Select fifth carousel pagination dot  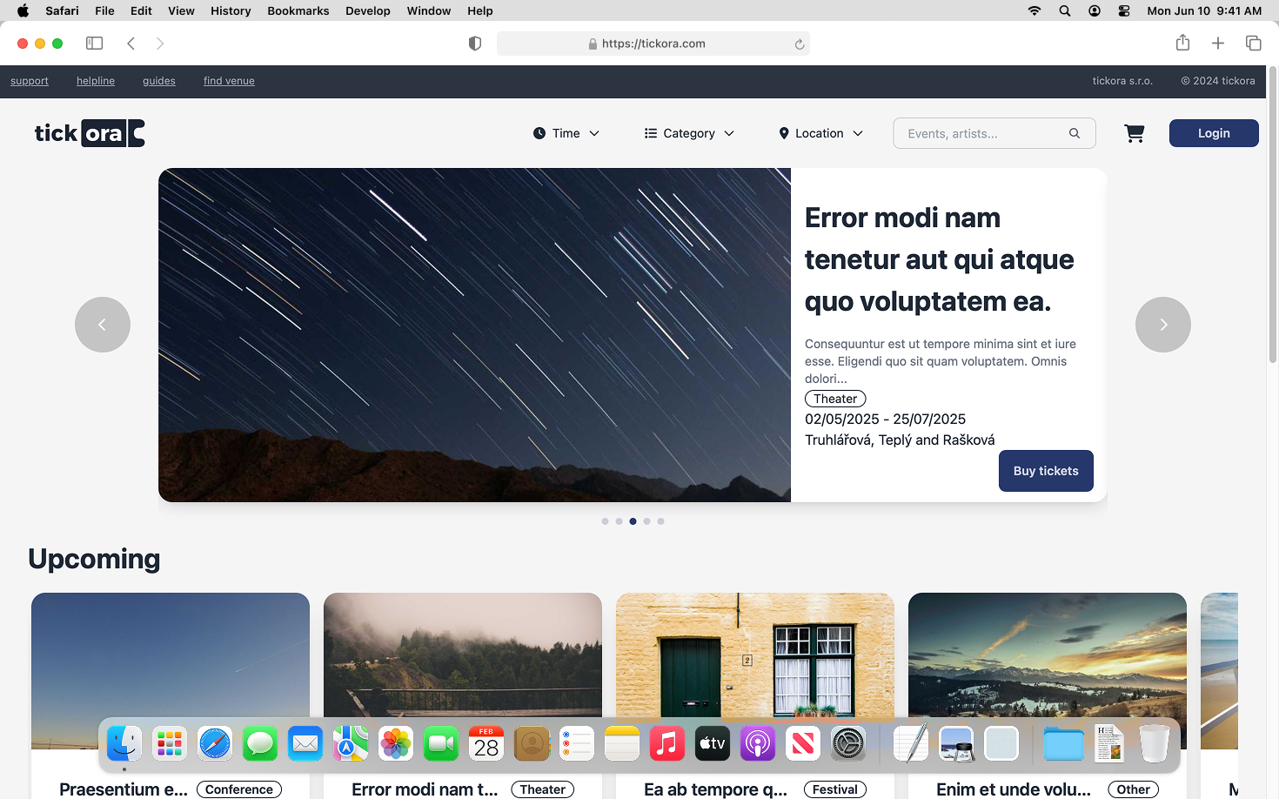[660, 521]
